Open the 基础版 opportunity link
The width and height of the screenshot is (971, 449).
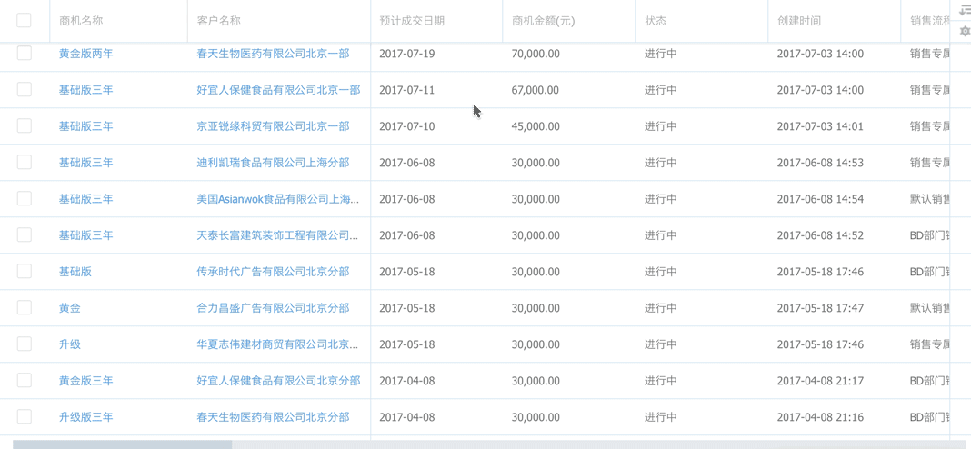tap(75, 272)
